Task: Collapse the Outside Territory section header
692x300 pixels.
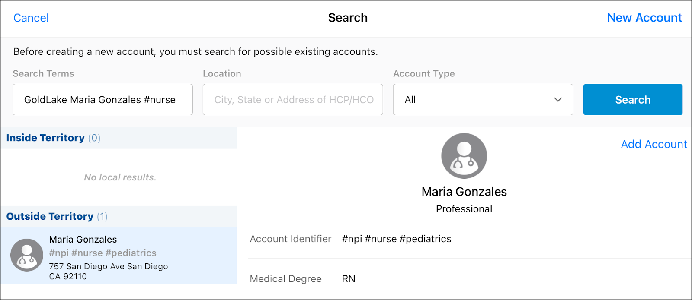Action: (57, 217)
